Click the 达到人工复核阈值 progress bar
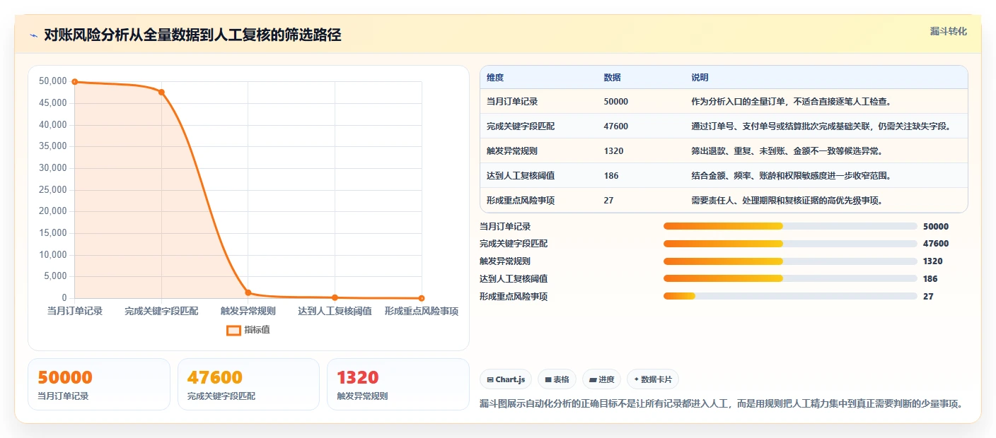The width and height of the screenshot is (996, 438). [x=790, y=279]
